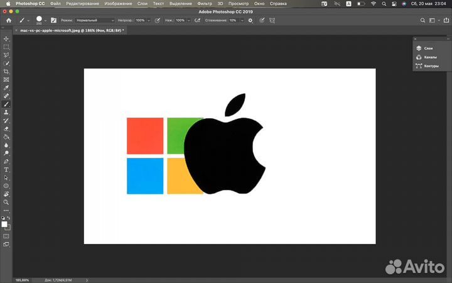452x283 pixels.
Task: Select the Horizontal Type tool
Action: (x=6, y=170)
